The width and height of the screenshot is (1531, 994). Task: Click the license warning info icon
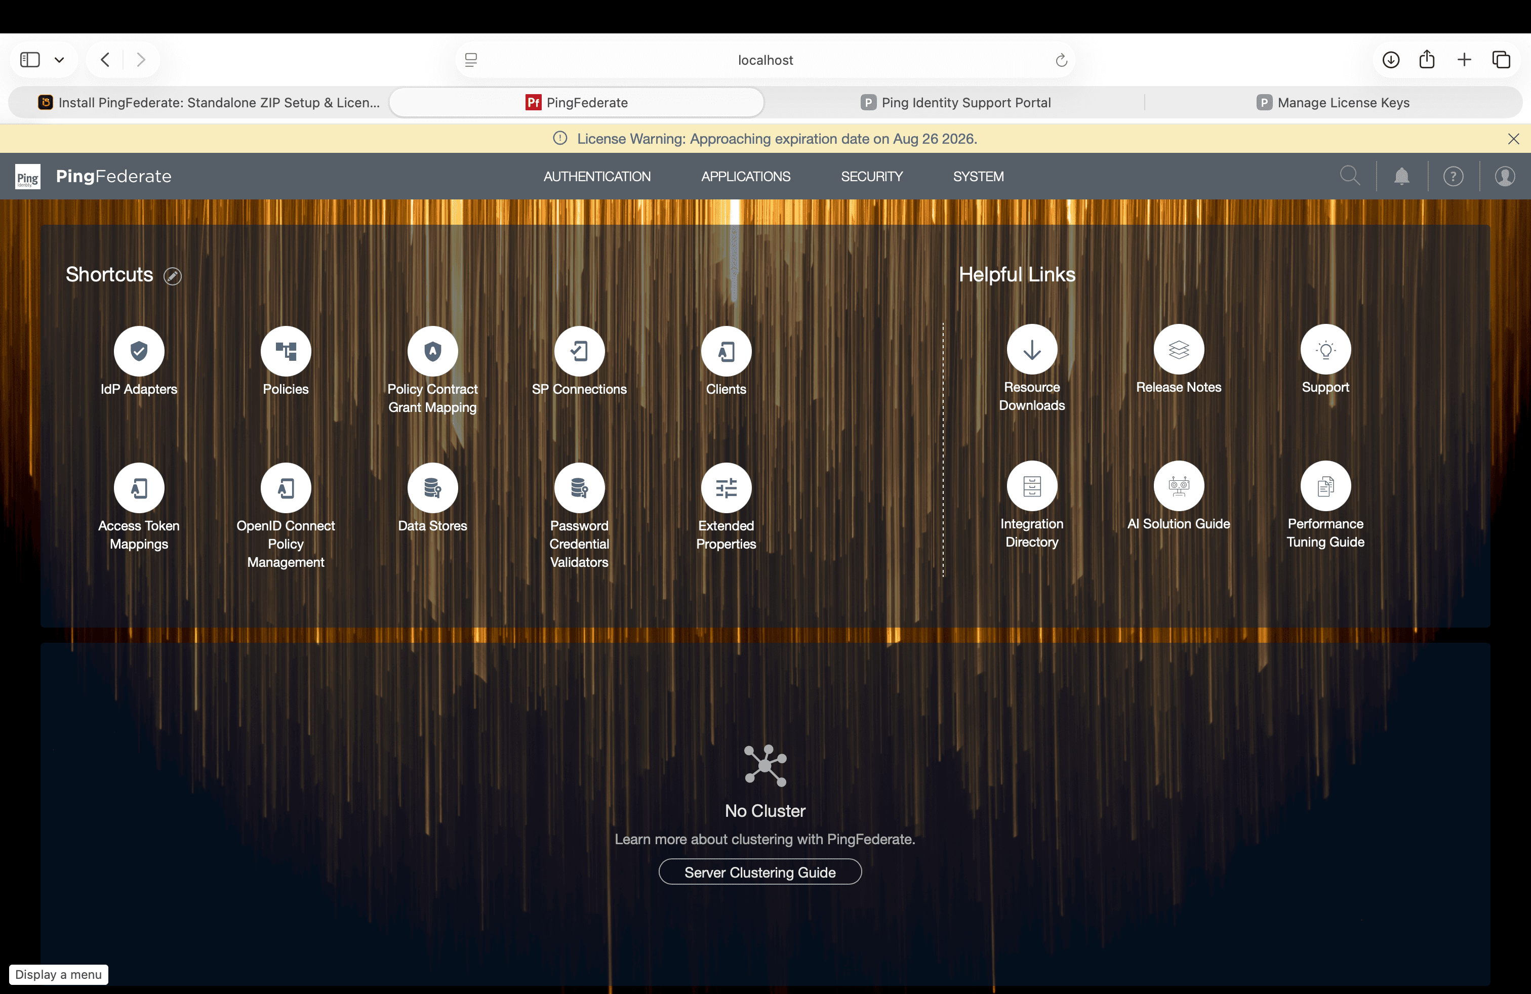pos(560,138)
